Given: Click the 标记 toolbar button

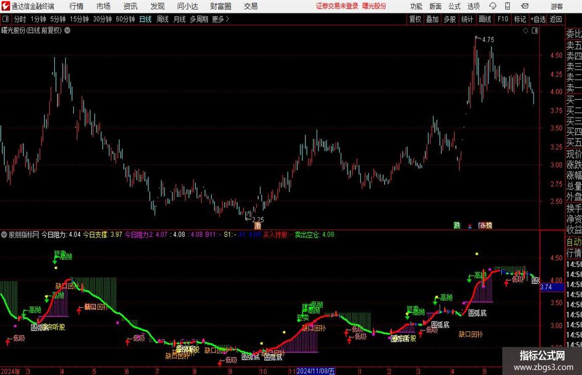Looking at the screenshot, I should pyautogui.click(x=520, y=19).
